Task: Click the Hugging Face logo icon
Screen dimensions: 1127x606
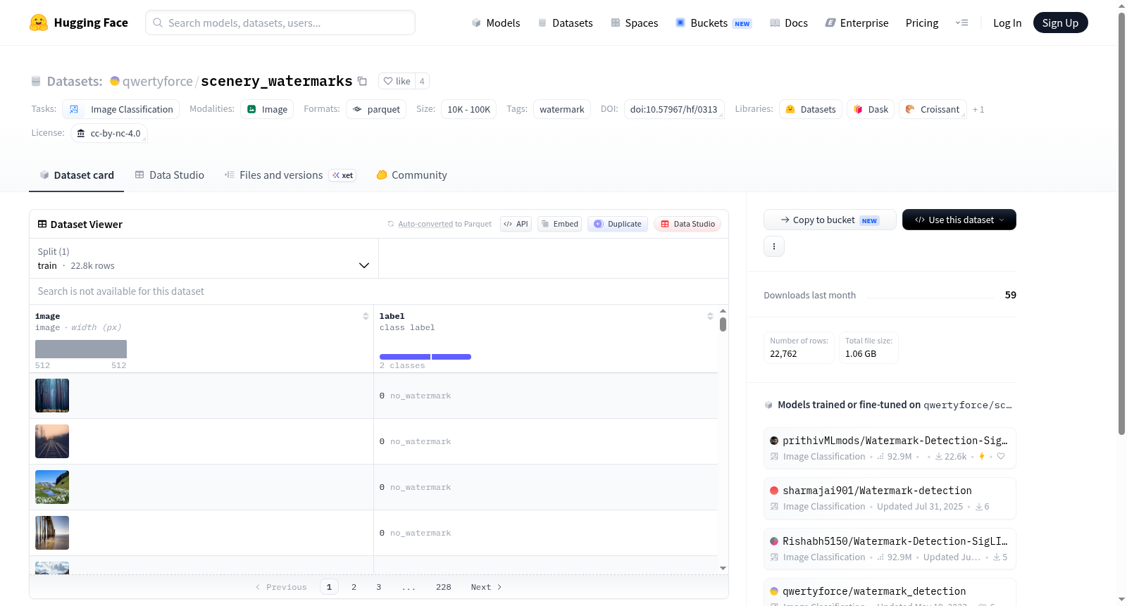Action: [39, 23]
